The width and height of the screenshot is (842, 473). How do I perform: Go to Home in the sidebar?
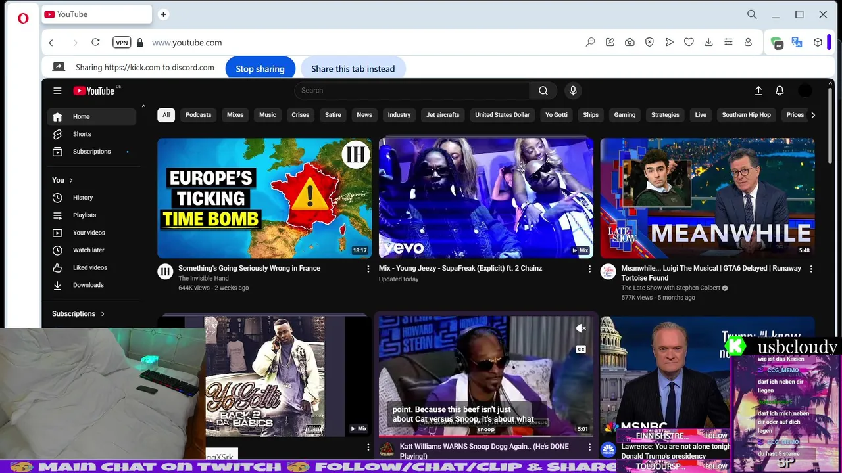(91, 117)
